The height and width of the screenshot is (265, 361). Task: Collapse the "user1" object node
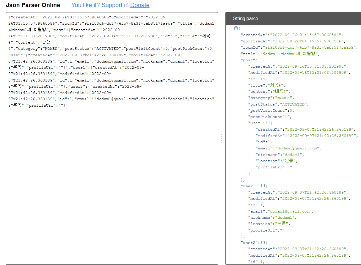263,186
